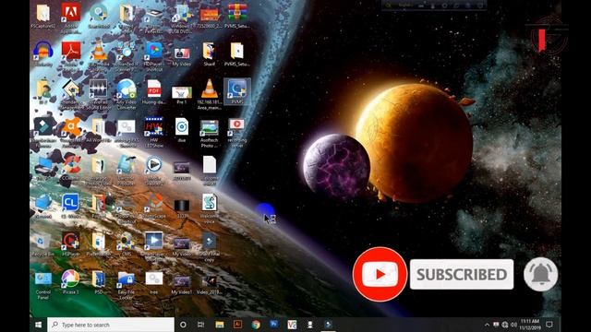This screenshot has width=591, height=332.
Task: Open the notification center icon
Action: point(549,325)
